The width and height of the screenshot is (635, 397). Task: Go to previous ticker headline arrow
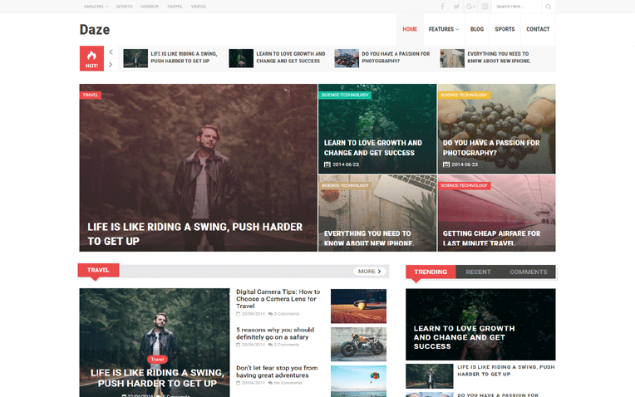111,52
